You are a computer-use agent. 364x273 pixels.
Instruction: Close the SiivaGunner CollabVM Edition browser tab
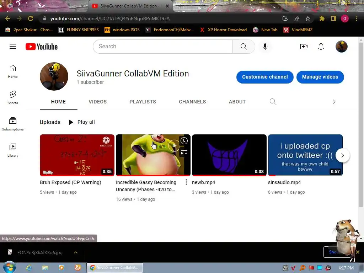[167, 6]
